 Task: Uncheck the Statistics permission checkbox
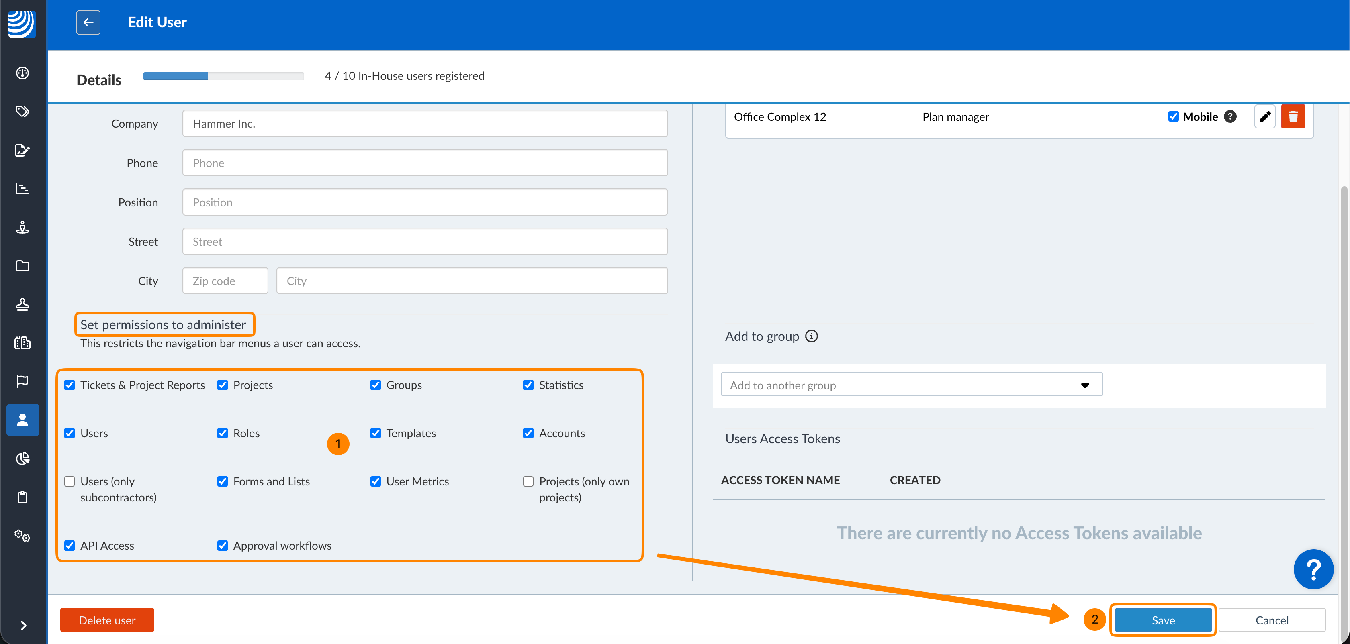[528, 385]
